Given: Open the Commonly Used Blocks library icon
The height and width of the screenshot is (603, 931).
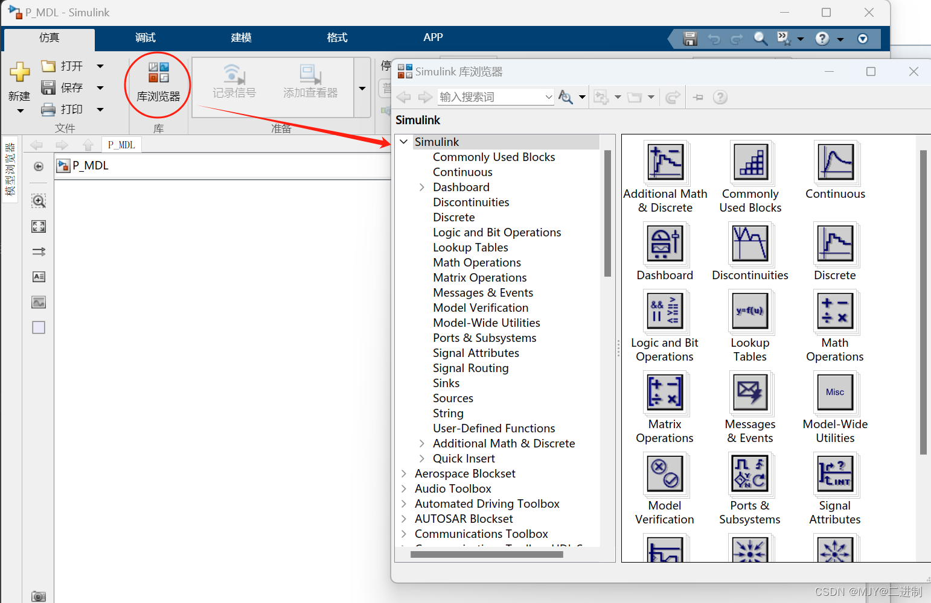Looking at the screenshot, I should pyautogui.click(x=750, y=162).
